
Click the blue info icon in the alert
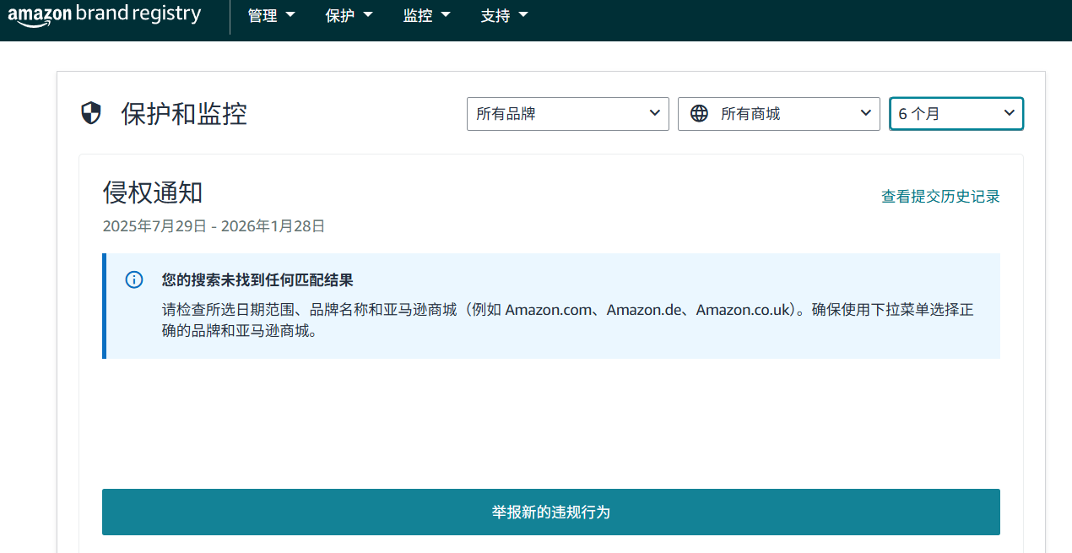(x=134, y=279)
